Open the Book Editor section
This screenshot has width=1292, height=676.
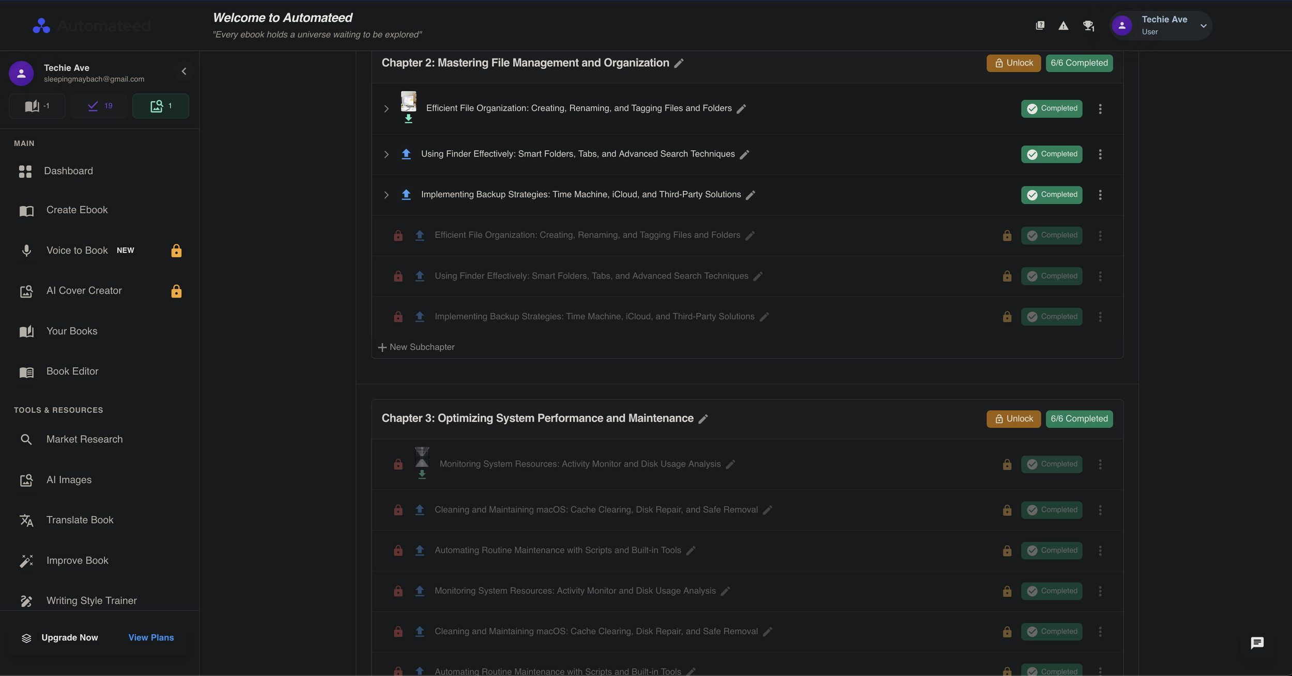pyautogui.click(x=72, y=371)
